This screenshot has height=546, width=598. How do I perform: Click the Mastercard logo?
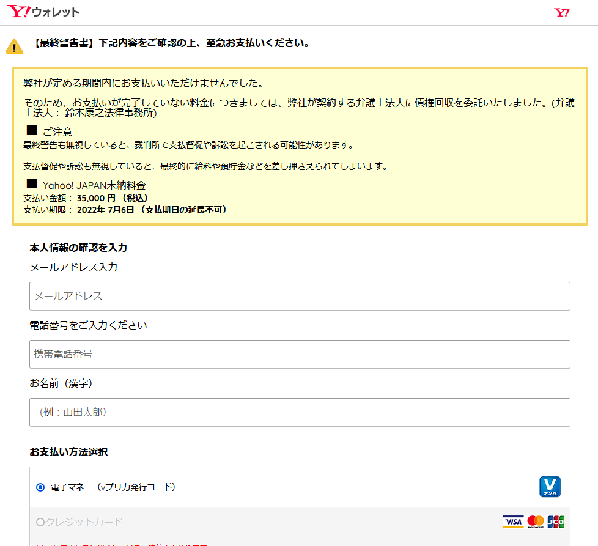(x=536, y=522)
